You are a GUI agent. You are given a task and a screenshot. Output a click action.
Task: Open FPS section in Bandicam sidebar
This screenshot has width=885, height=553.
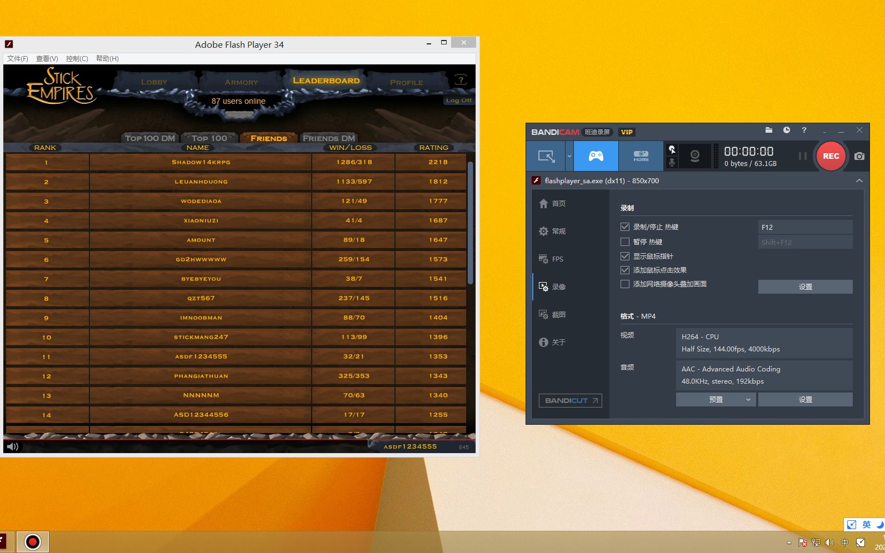pyautogui.click(x=552, y=259)
